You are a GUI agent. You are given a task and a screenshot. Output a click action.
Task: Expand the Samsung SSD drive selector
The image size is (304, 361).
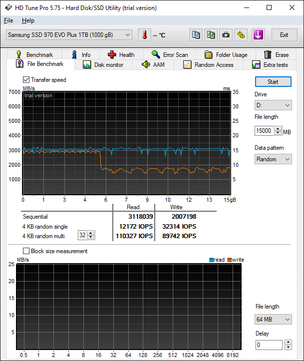point(69,35)
